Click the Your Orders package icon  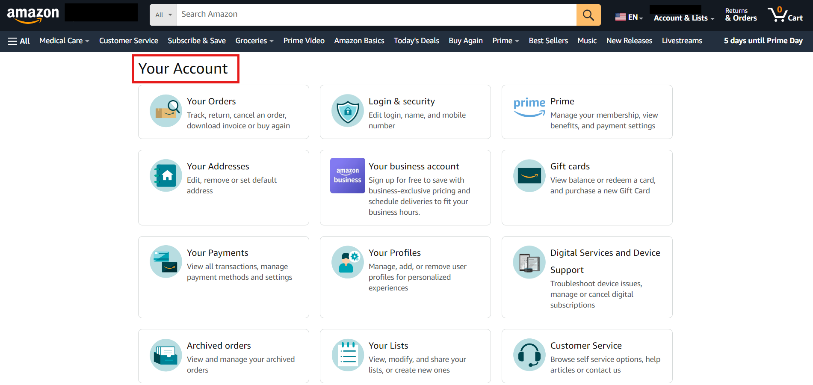[x=166, y=111]
